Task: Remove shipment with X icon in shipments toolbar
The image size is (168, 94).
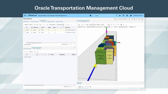Action: coord(37,25)
